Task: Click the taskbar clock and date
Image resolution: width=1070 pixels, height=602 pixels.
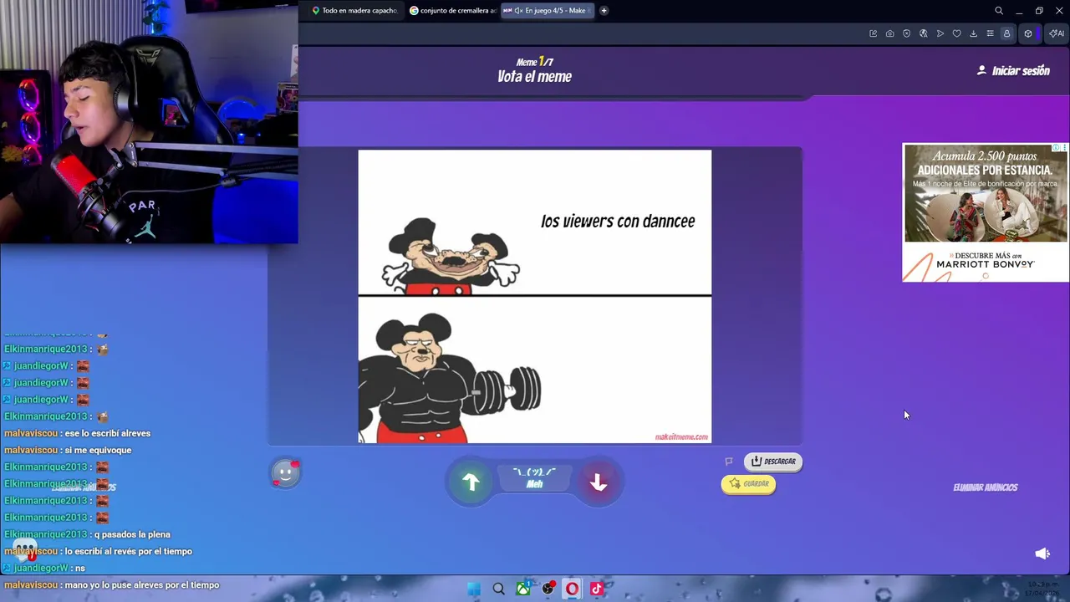Action: click(x=1044, y=589)
